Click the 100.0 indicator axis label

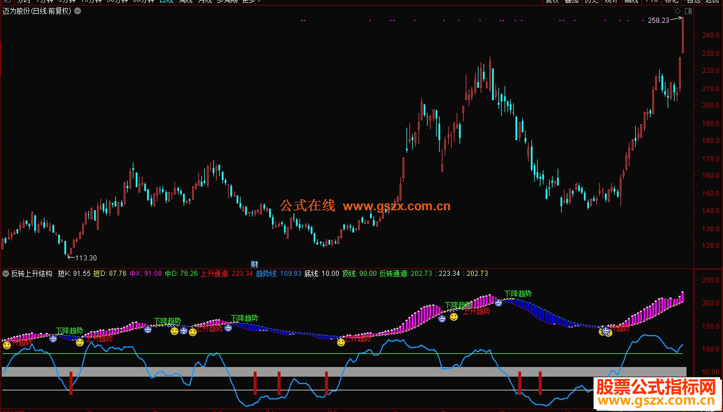710,349
